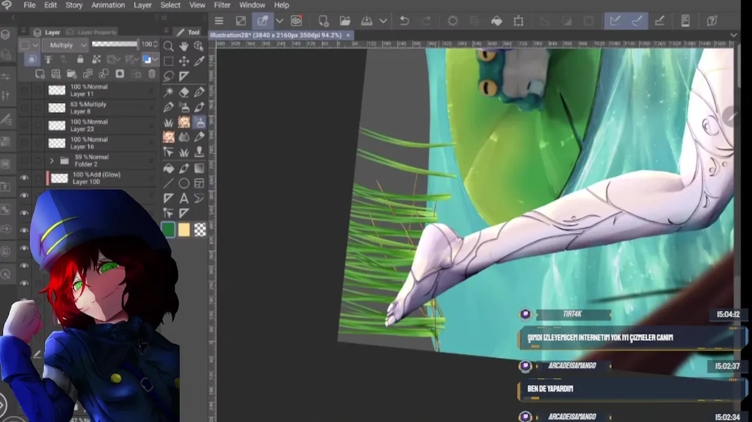Select the Text tool
Viewport: 752px width, 422px height.
(x=184, y=199)
